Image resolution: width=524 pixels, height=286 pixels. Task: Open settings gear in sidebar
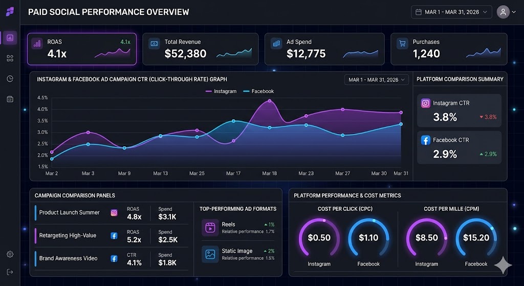[10, 254]
